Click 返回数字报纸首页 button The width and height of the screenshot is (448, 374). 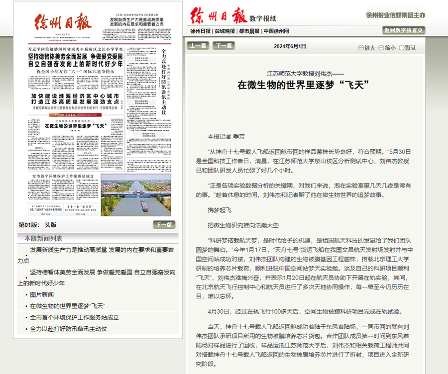click(x=403, y=30)
